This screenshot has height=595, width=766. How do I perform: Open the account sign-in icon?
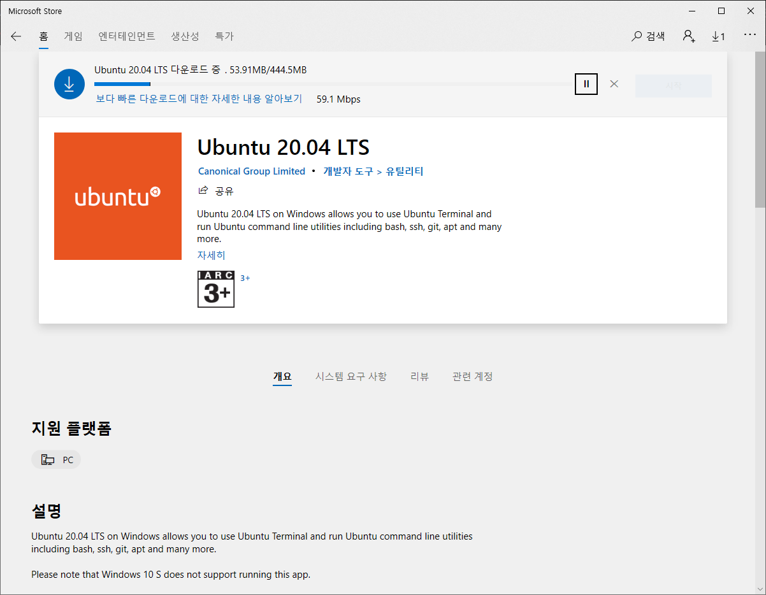click(x=689, y=36)
